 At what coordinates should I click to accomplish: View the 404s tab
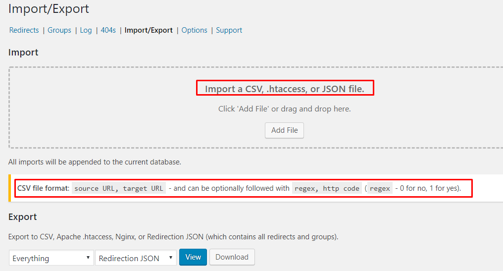click(108, 30)
